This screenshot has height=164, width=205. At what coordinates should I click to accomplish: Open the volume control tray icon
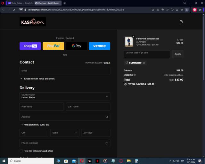(178, 161)
